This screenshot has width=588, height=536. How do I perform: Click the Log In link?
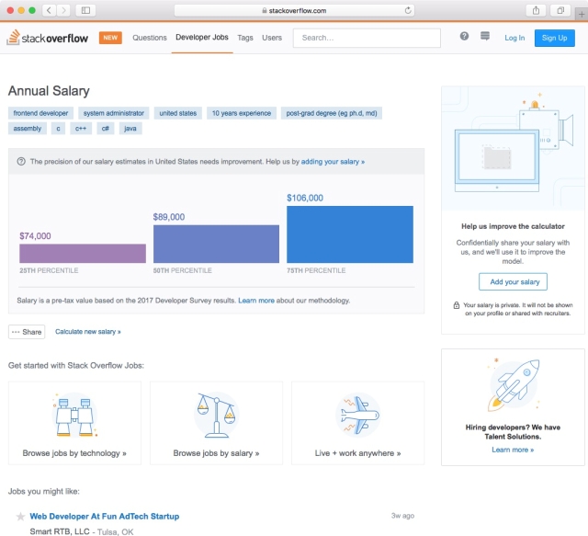(x=514, y=38)
